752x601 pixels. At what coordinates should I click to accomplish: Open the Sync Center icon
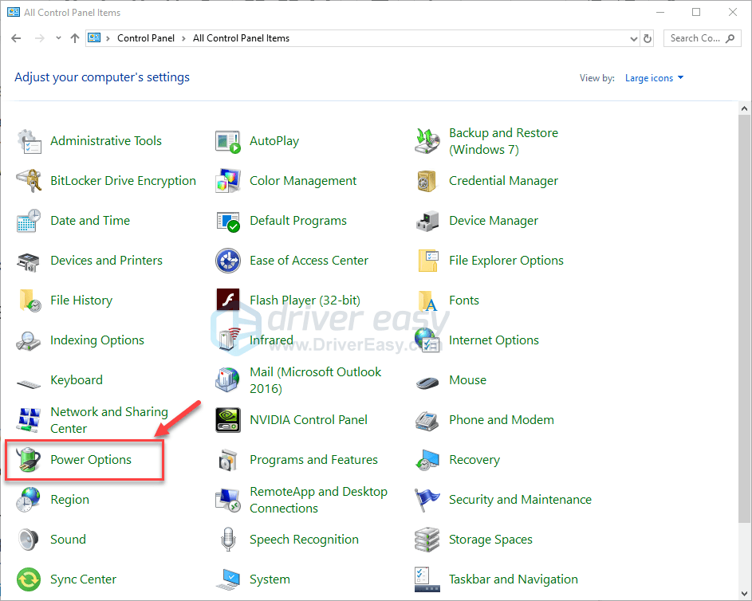click(29, 579)
